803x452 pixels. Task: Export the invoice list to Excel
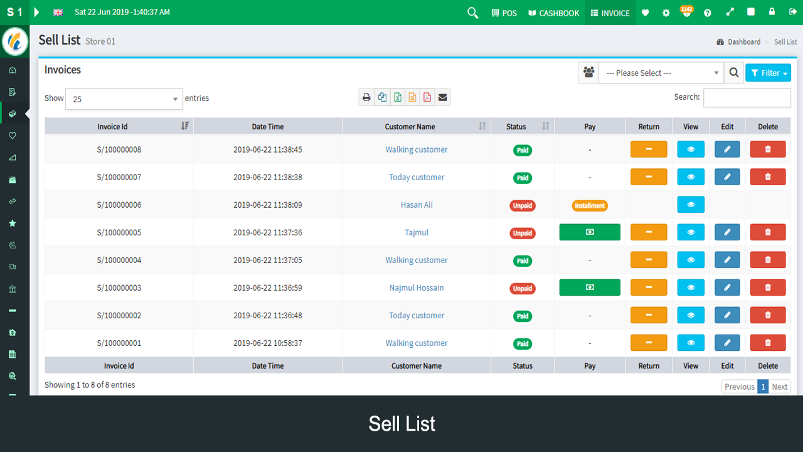(x=398, y=97)
